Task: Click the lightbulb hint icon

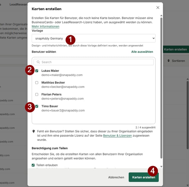Action: click(34, 131)
